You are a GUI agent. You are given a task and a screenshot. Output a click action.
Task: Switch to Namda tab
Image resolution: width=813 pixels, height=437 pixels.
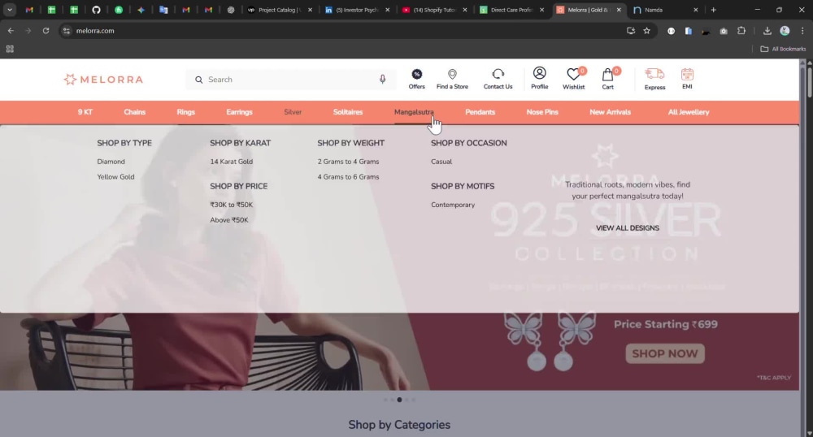[665, 10]
